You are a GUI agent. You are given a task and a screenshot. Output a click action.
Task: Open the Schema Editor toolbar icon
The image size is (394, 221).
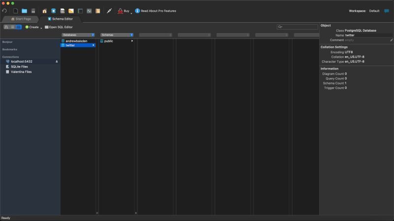[x=54, y=11]
